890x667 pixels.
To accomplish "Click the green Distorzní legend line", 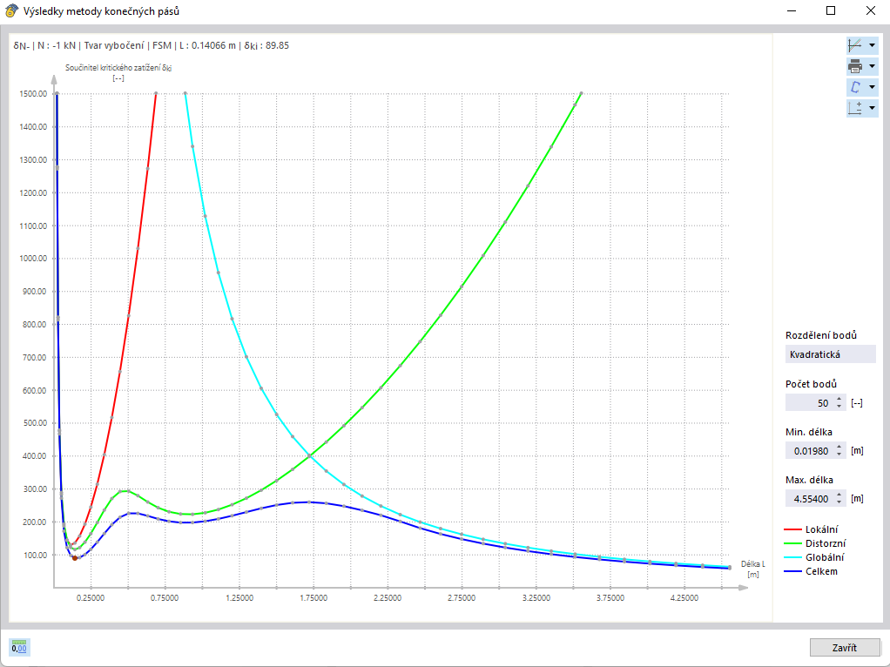I will pos(792,543).
